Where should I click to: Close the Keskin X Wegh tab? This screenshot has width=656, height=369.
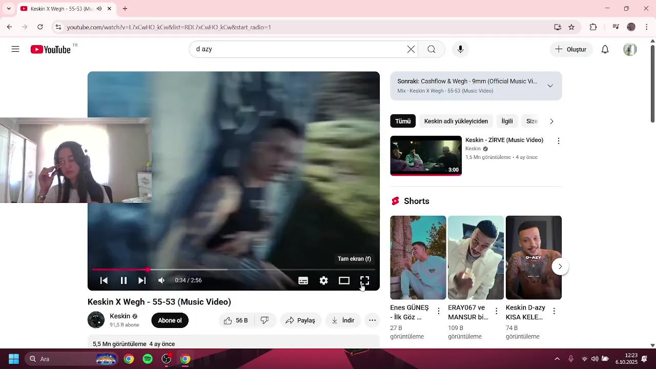109,9
